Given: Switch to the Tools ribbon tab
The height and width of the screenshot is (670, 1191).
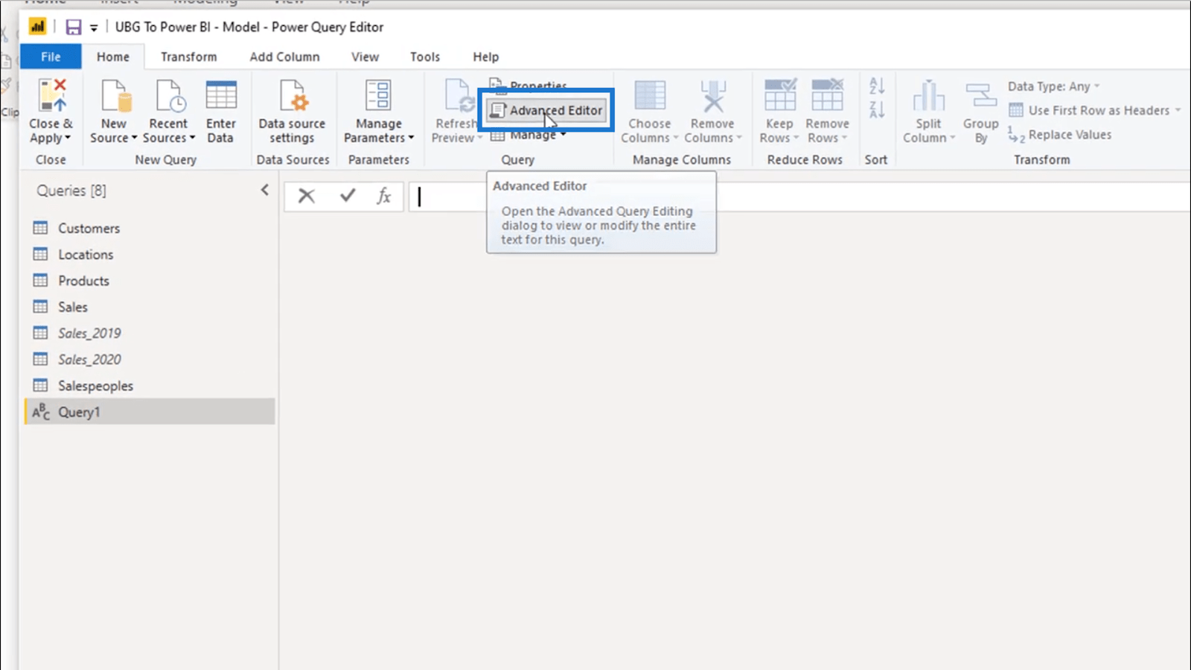Looking at the screenshot, I should [x=425, y=57].
